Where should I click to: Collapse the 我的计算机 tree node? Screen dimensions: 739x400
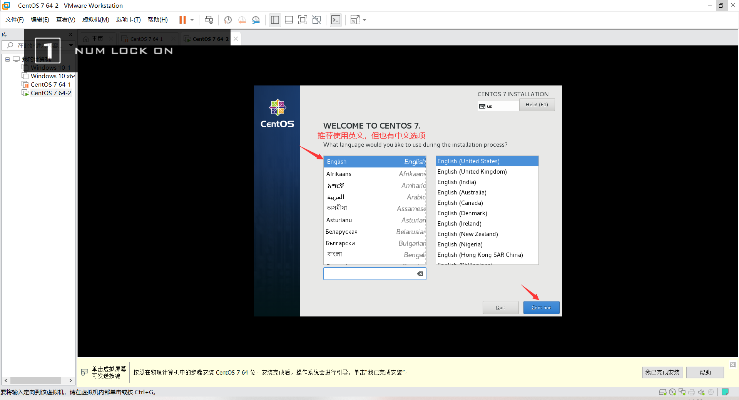7,59
